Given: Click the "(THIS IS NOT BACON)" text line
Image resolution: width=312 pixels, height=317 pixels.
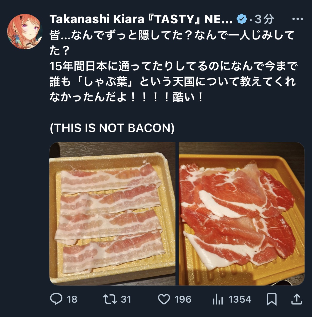Looking at the screenshot, I should [x=112, y=128].
